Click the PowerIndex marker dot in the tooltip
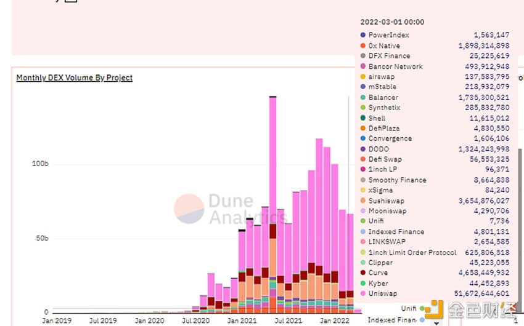 pyautogui.click(x=363, y=35)
